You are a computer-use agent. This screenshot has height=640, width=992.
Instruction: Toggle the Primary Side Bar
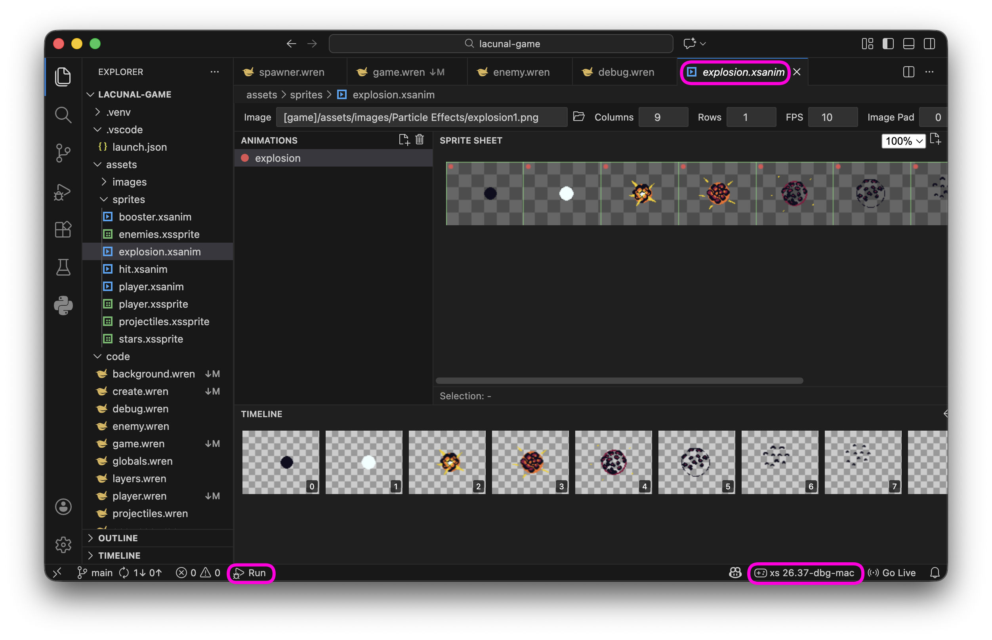click(x=888, y=44)
